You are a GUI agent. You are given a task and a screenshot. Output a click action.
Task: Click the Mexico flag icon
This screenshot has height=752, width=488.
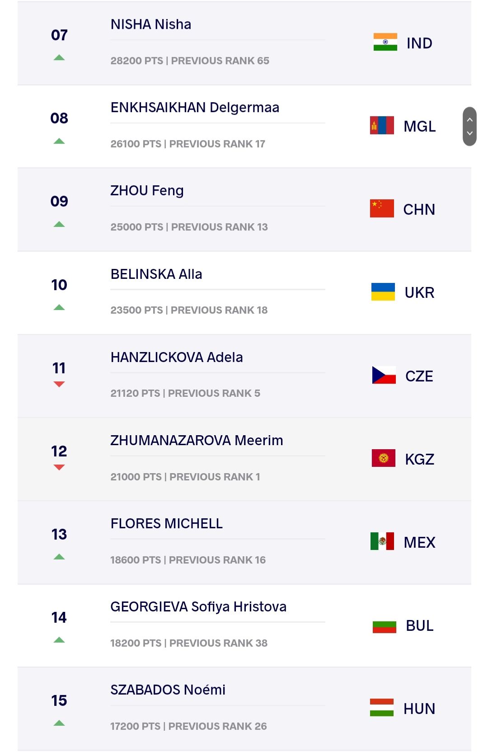point(382,541)
